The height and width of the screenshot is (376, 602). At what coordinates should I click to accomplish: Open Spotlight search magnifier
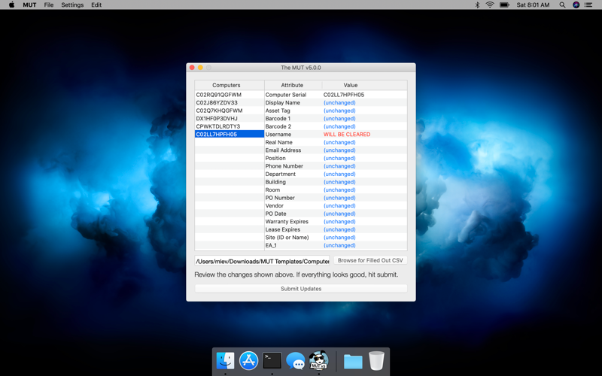(x=562, y=5)
